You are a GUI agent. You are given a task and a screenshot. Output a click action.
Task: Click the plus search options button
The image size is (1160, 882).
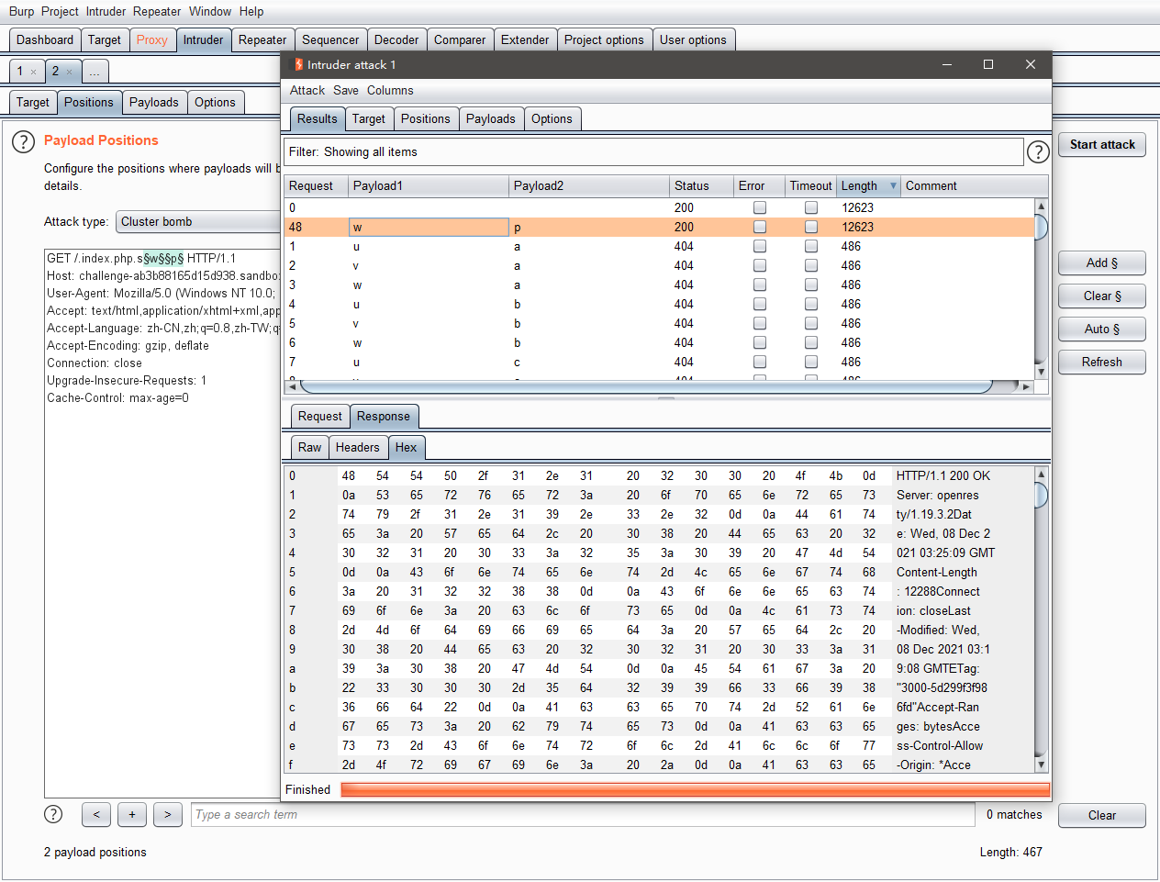tap(132, 814)
